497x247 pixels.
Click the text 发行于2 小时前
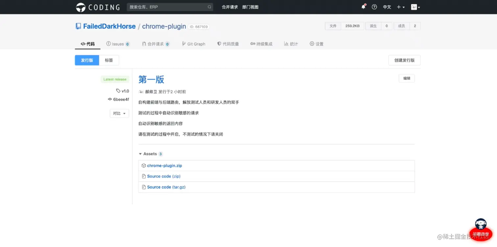pos(172,92)
